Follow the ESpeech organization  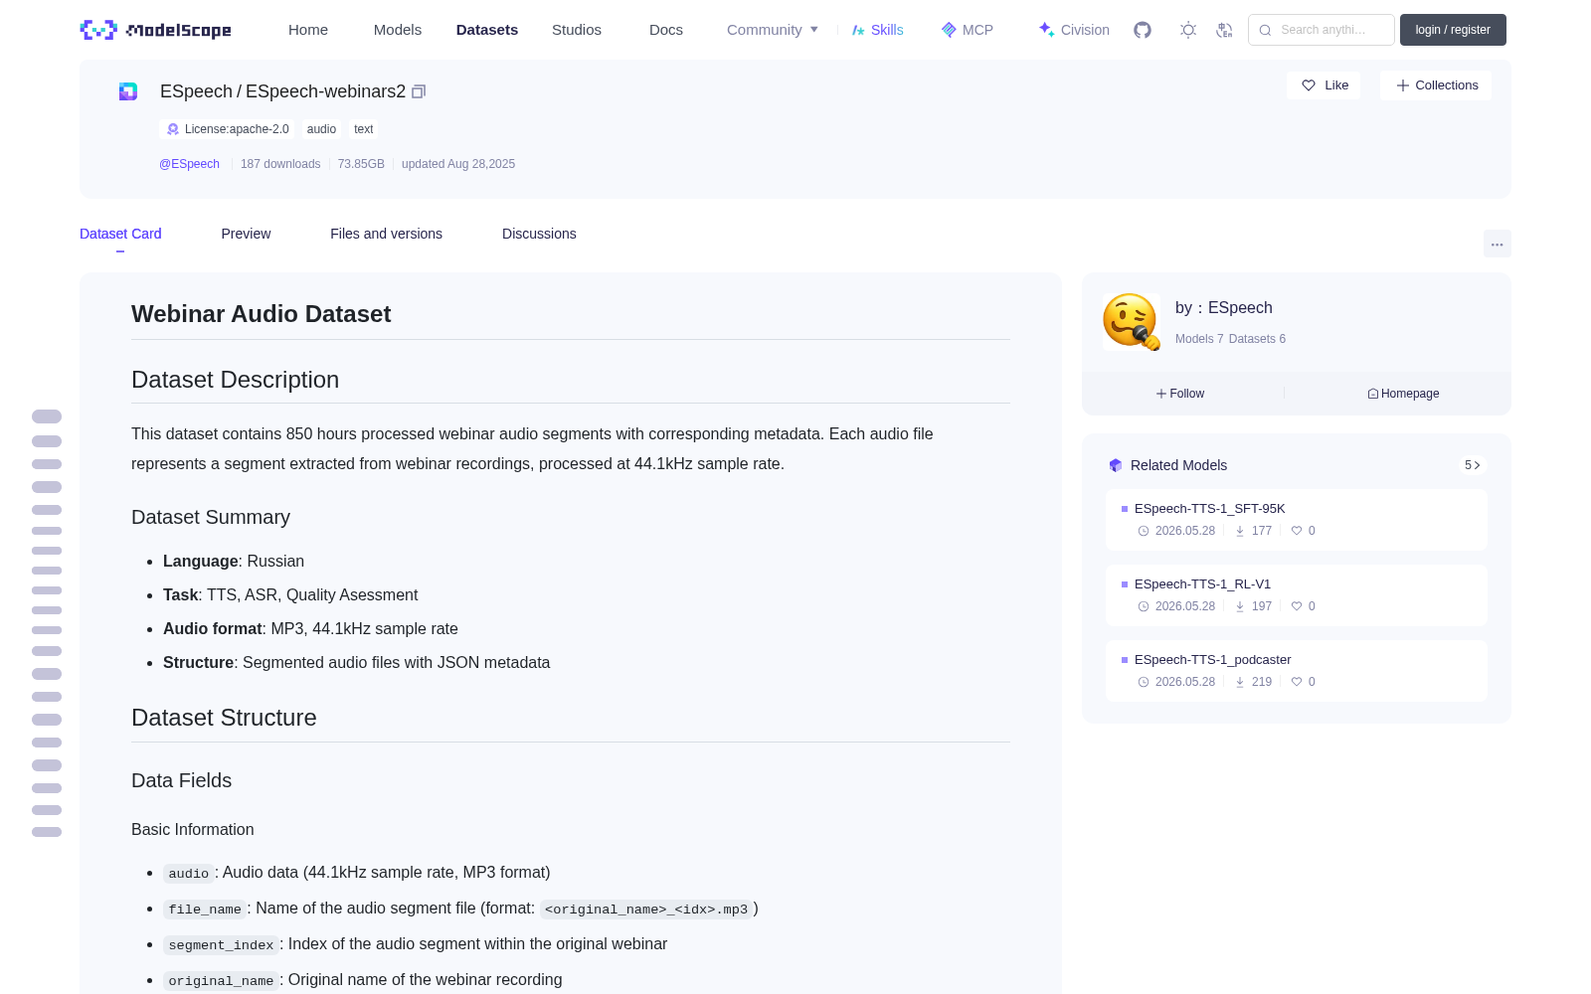pyautogui.click(x=1180, y=394)
